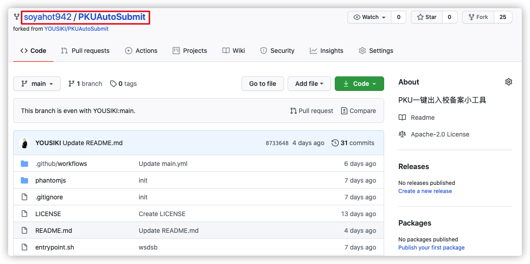The width and height of the screenshot is (530, 264).
Task: Switch to the Actions tab
Action: (141, 51)
